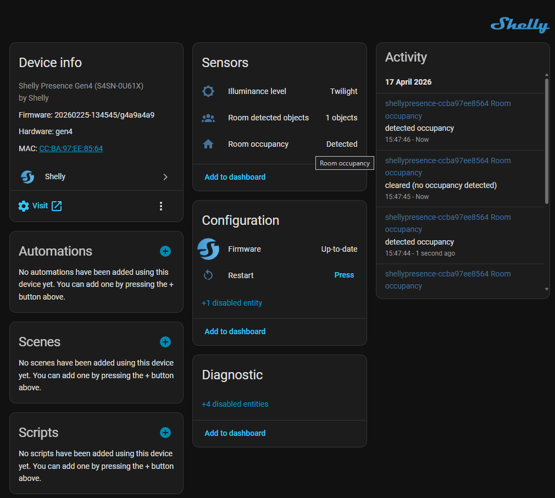
Task: Click the plus icon in Scripts card
Action: click(x=165, y=433)
